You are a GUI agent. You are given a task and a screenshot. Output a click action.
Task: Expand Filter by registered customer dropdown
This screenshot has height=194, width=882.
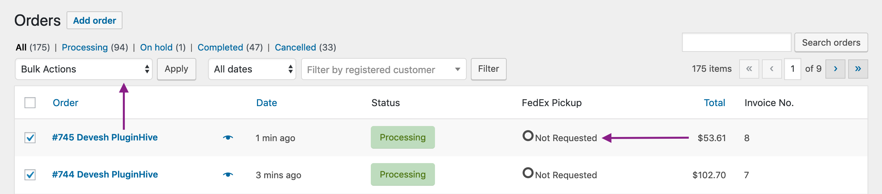point(384,69)
